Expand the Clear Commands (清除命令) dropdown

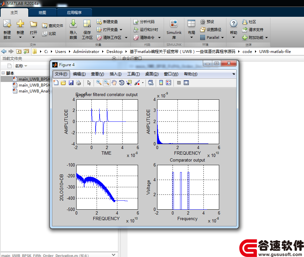point(159,38)
